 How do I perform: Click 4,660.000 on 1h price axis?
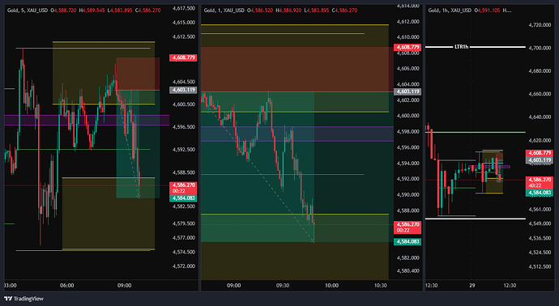coord(540,94)
